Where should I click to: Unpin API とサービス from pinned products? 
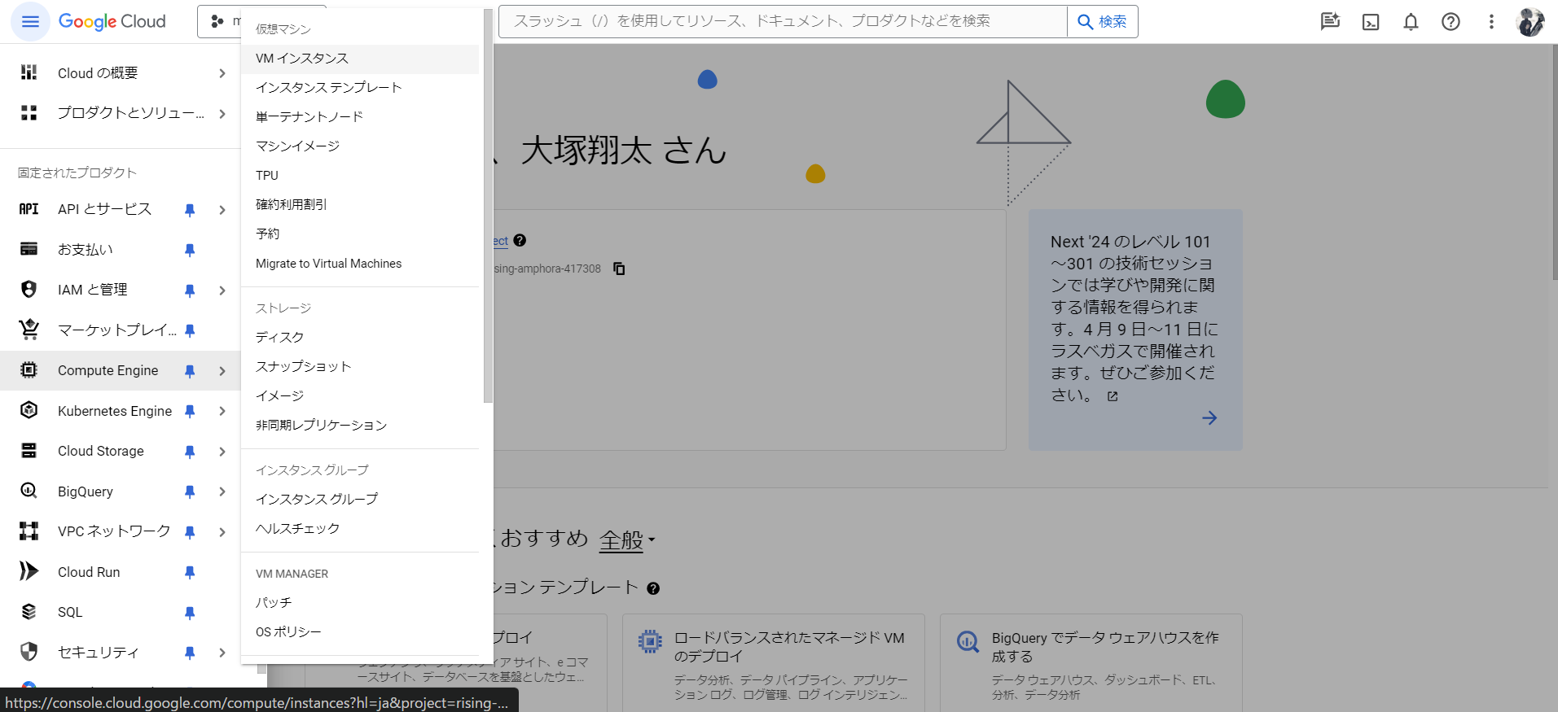click(x=190, y=210)
